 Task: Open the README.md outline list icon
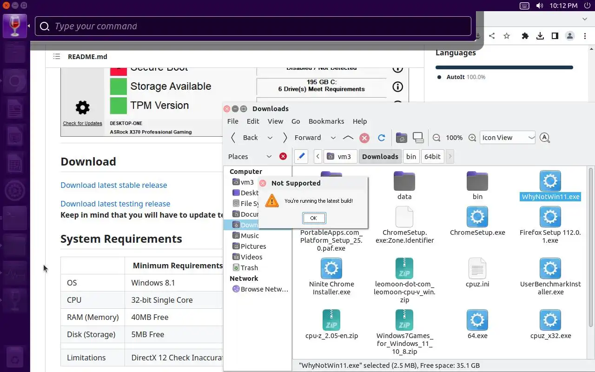pos(57,57)
